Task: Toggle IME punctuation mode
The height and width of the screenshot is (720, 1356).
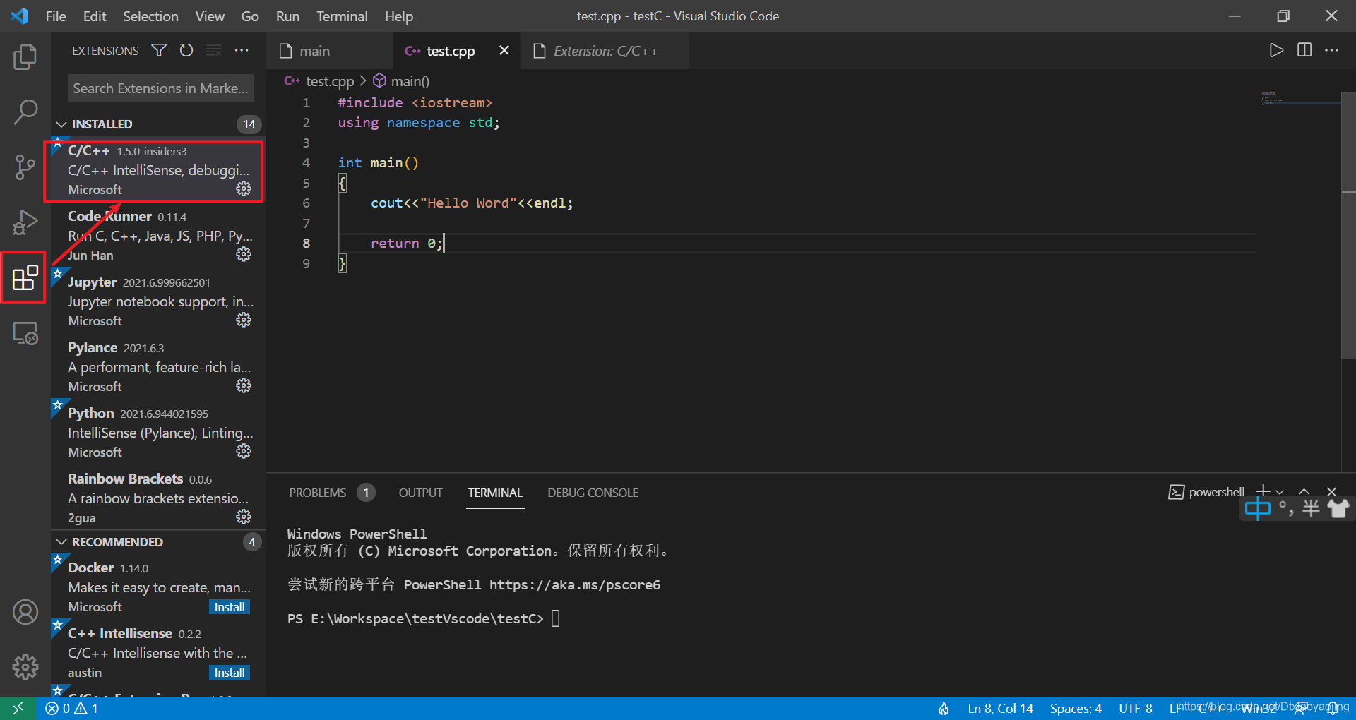Action: coord(1286,508)
